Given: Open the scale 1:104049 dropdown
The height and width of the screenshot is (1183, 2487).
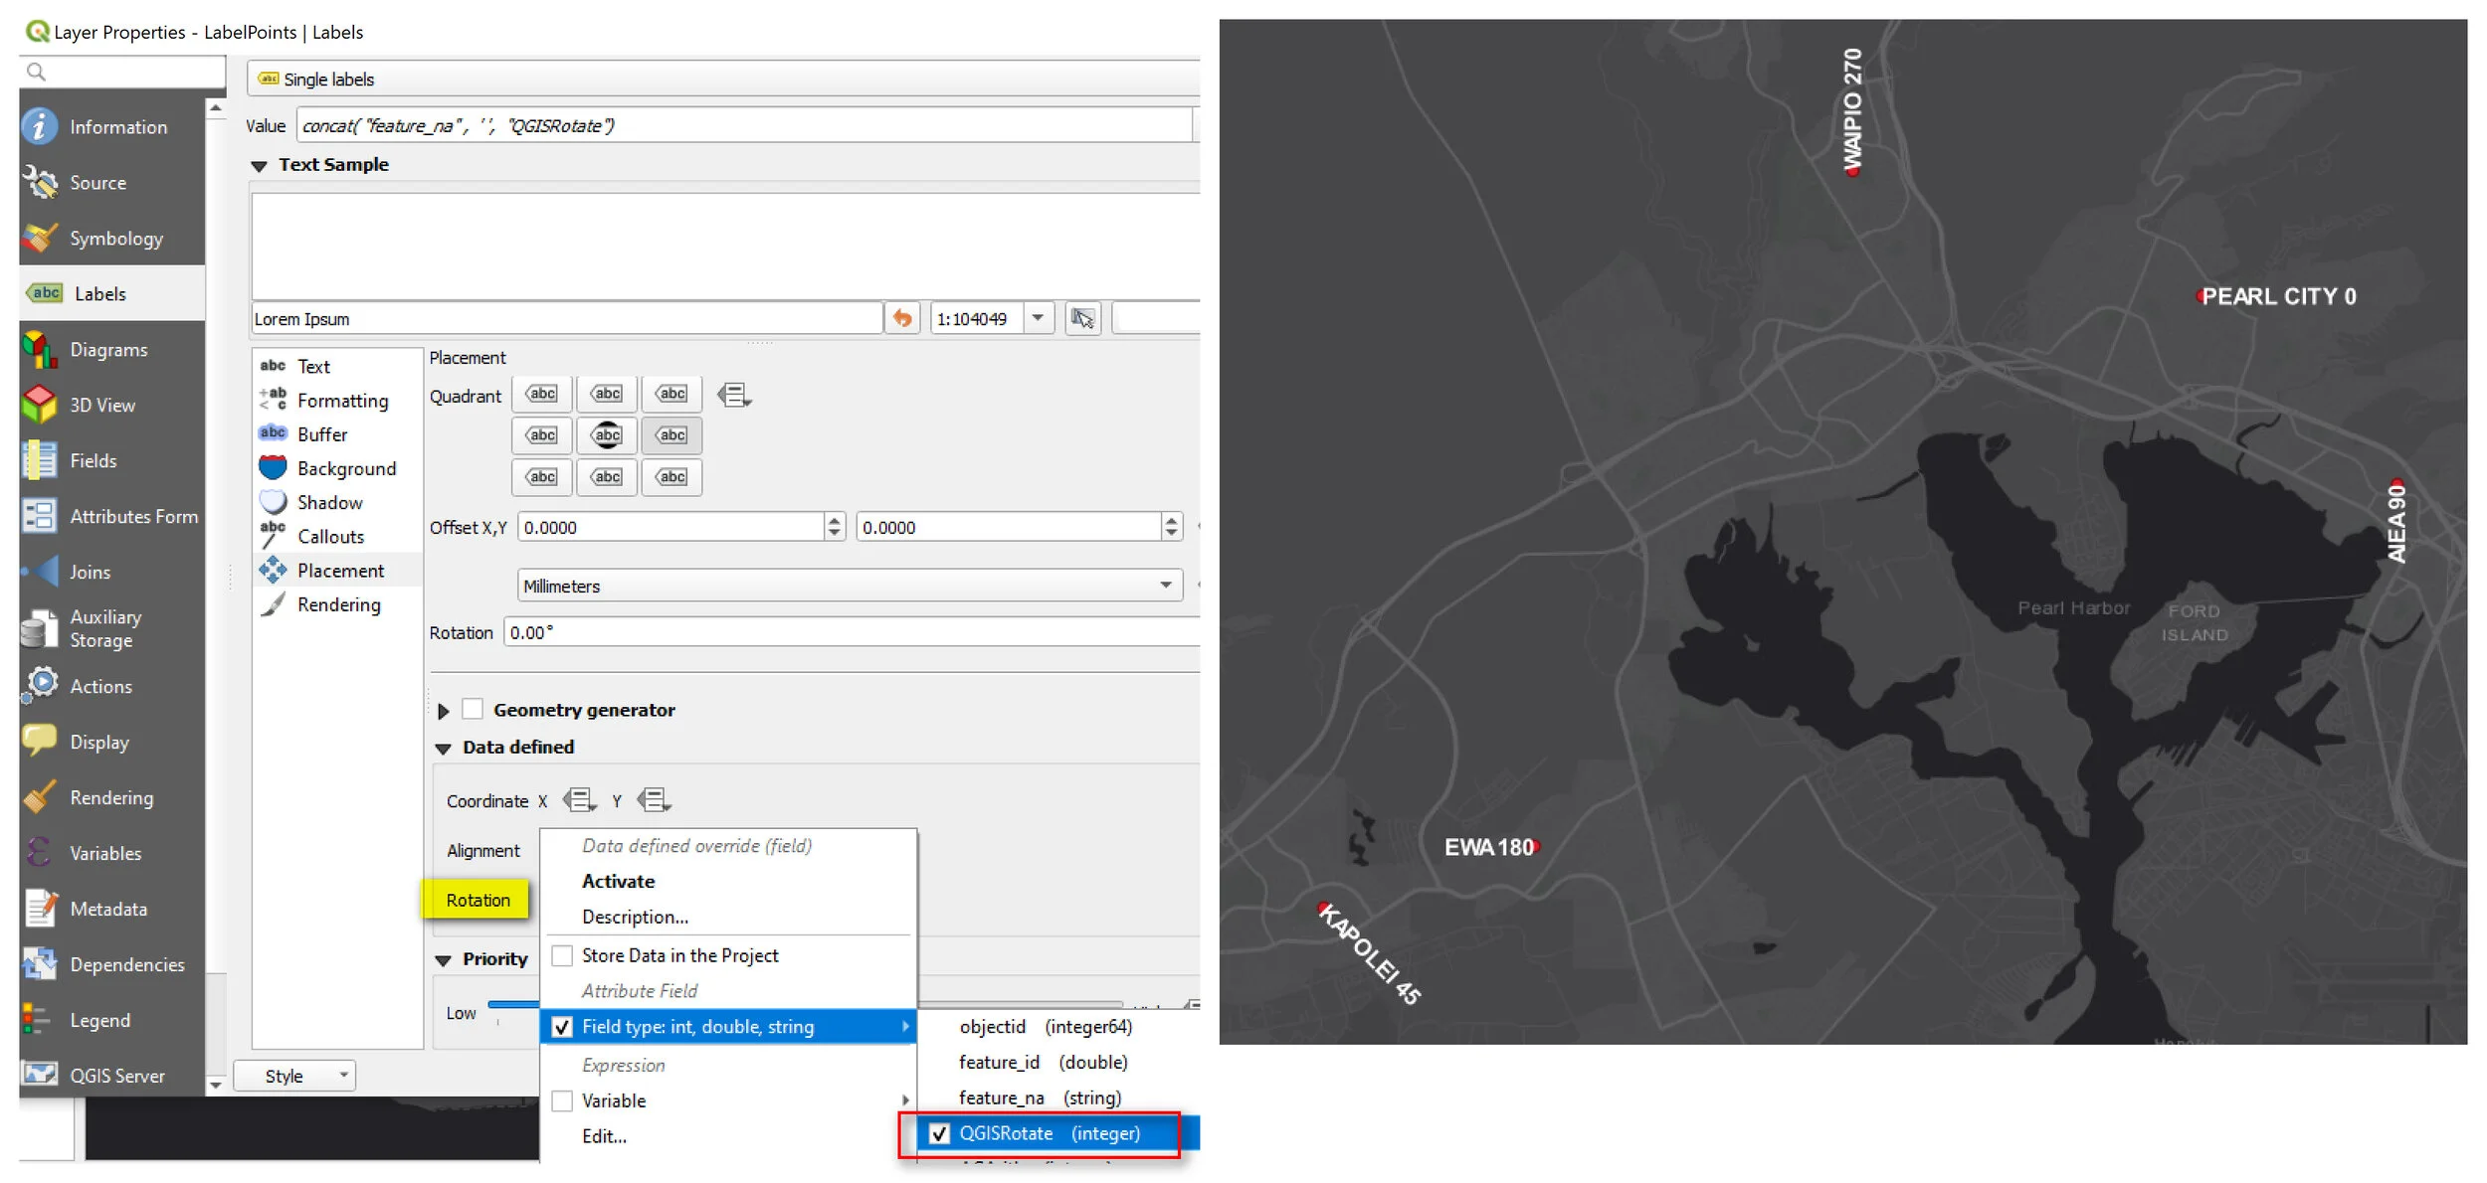Looking at the screenshot, I should click(1038, 319).
